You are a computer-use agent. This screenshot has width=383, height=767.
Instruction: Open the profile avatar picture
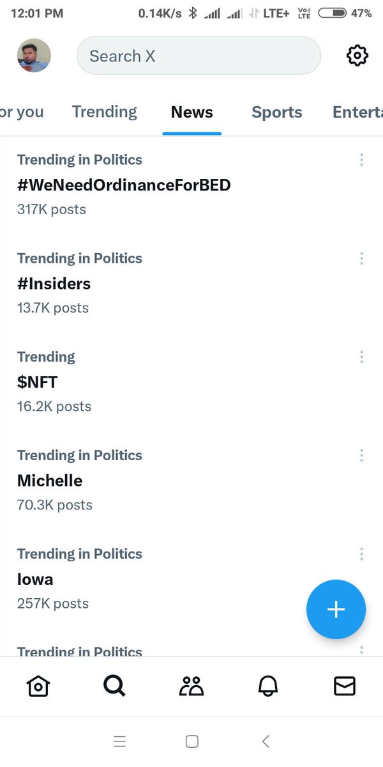point(34,56)
